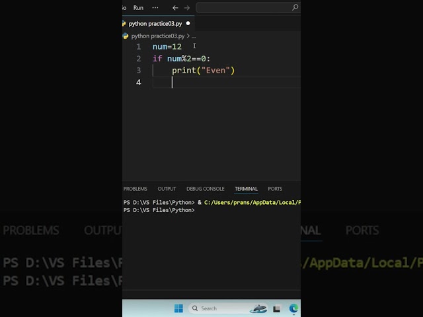Click the dolphin search highlight icon on the taskbar

(x=258, y=308)
